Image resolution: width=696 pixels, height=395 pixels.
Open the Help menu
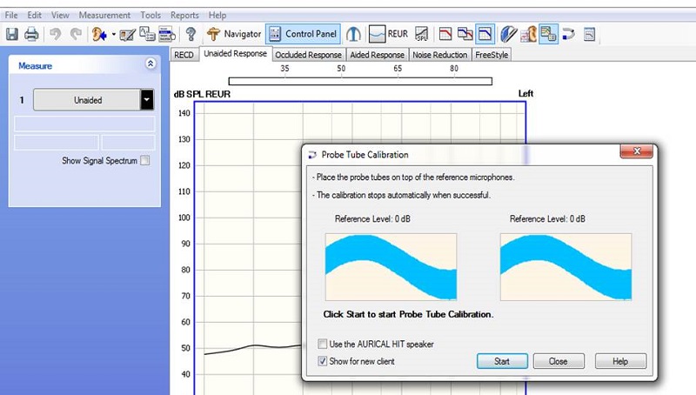coord(217,15)
